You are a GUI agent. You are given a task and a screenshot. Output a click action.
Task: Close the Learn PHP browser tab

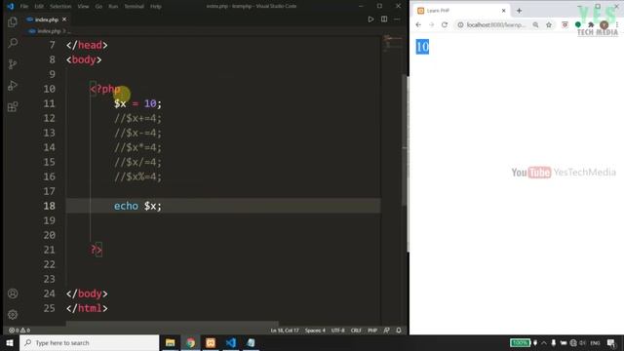click(503, 11)
